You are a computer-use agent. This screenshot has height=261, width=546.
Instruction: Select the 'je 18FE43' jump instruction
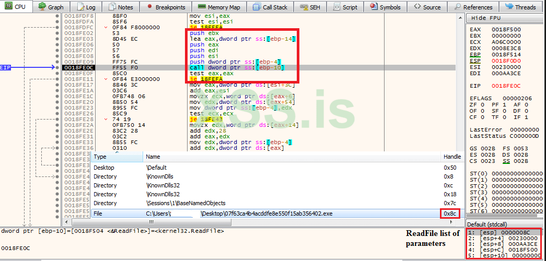tap(206, 119)
